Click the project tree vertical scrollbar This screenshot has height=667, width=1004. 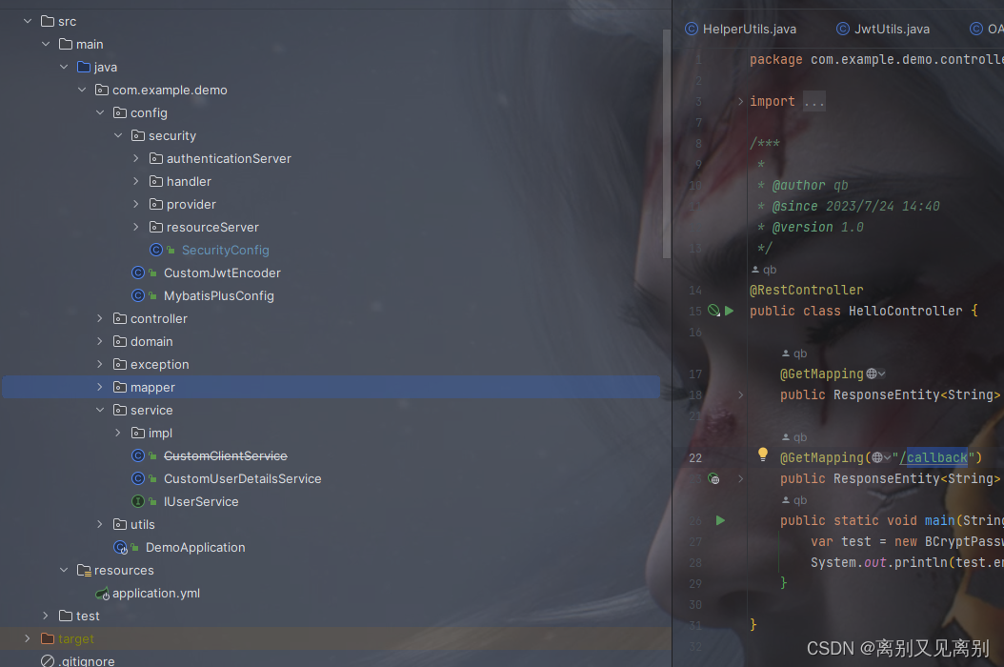667,144
